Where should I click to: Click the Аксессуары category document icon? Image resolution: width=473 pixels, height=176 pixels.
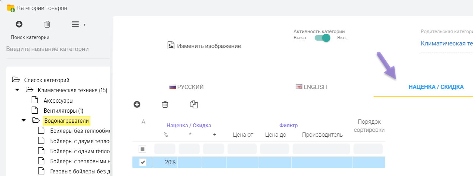[x=35, y=100]
